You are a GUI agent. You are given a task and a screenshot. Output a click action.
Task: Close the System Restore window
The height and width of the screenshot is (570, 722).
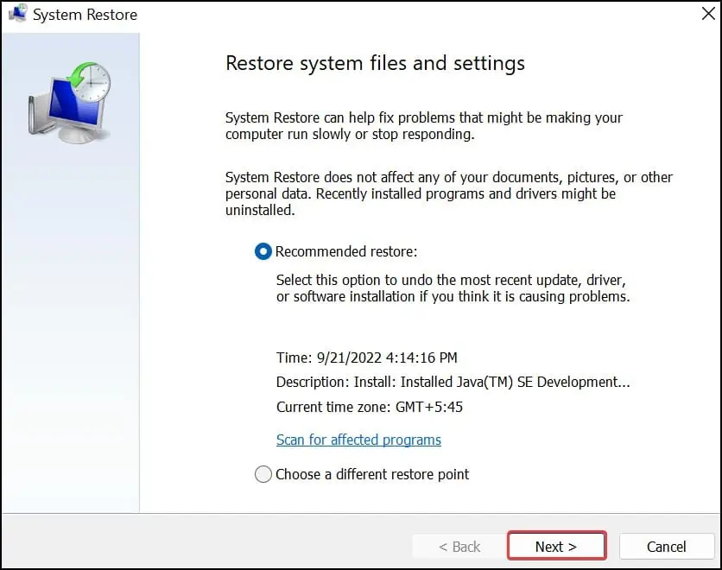point(708,14)
